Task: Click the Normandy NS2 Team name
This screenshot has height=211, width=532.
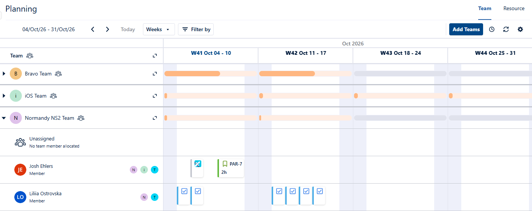Action: click(50, 118)
